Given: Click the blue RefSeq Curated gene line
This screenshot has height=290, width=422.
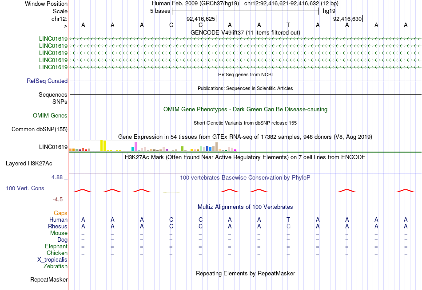Looking at the screenshot, I should click(245, 81).
